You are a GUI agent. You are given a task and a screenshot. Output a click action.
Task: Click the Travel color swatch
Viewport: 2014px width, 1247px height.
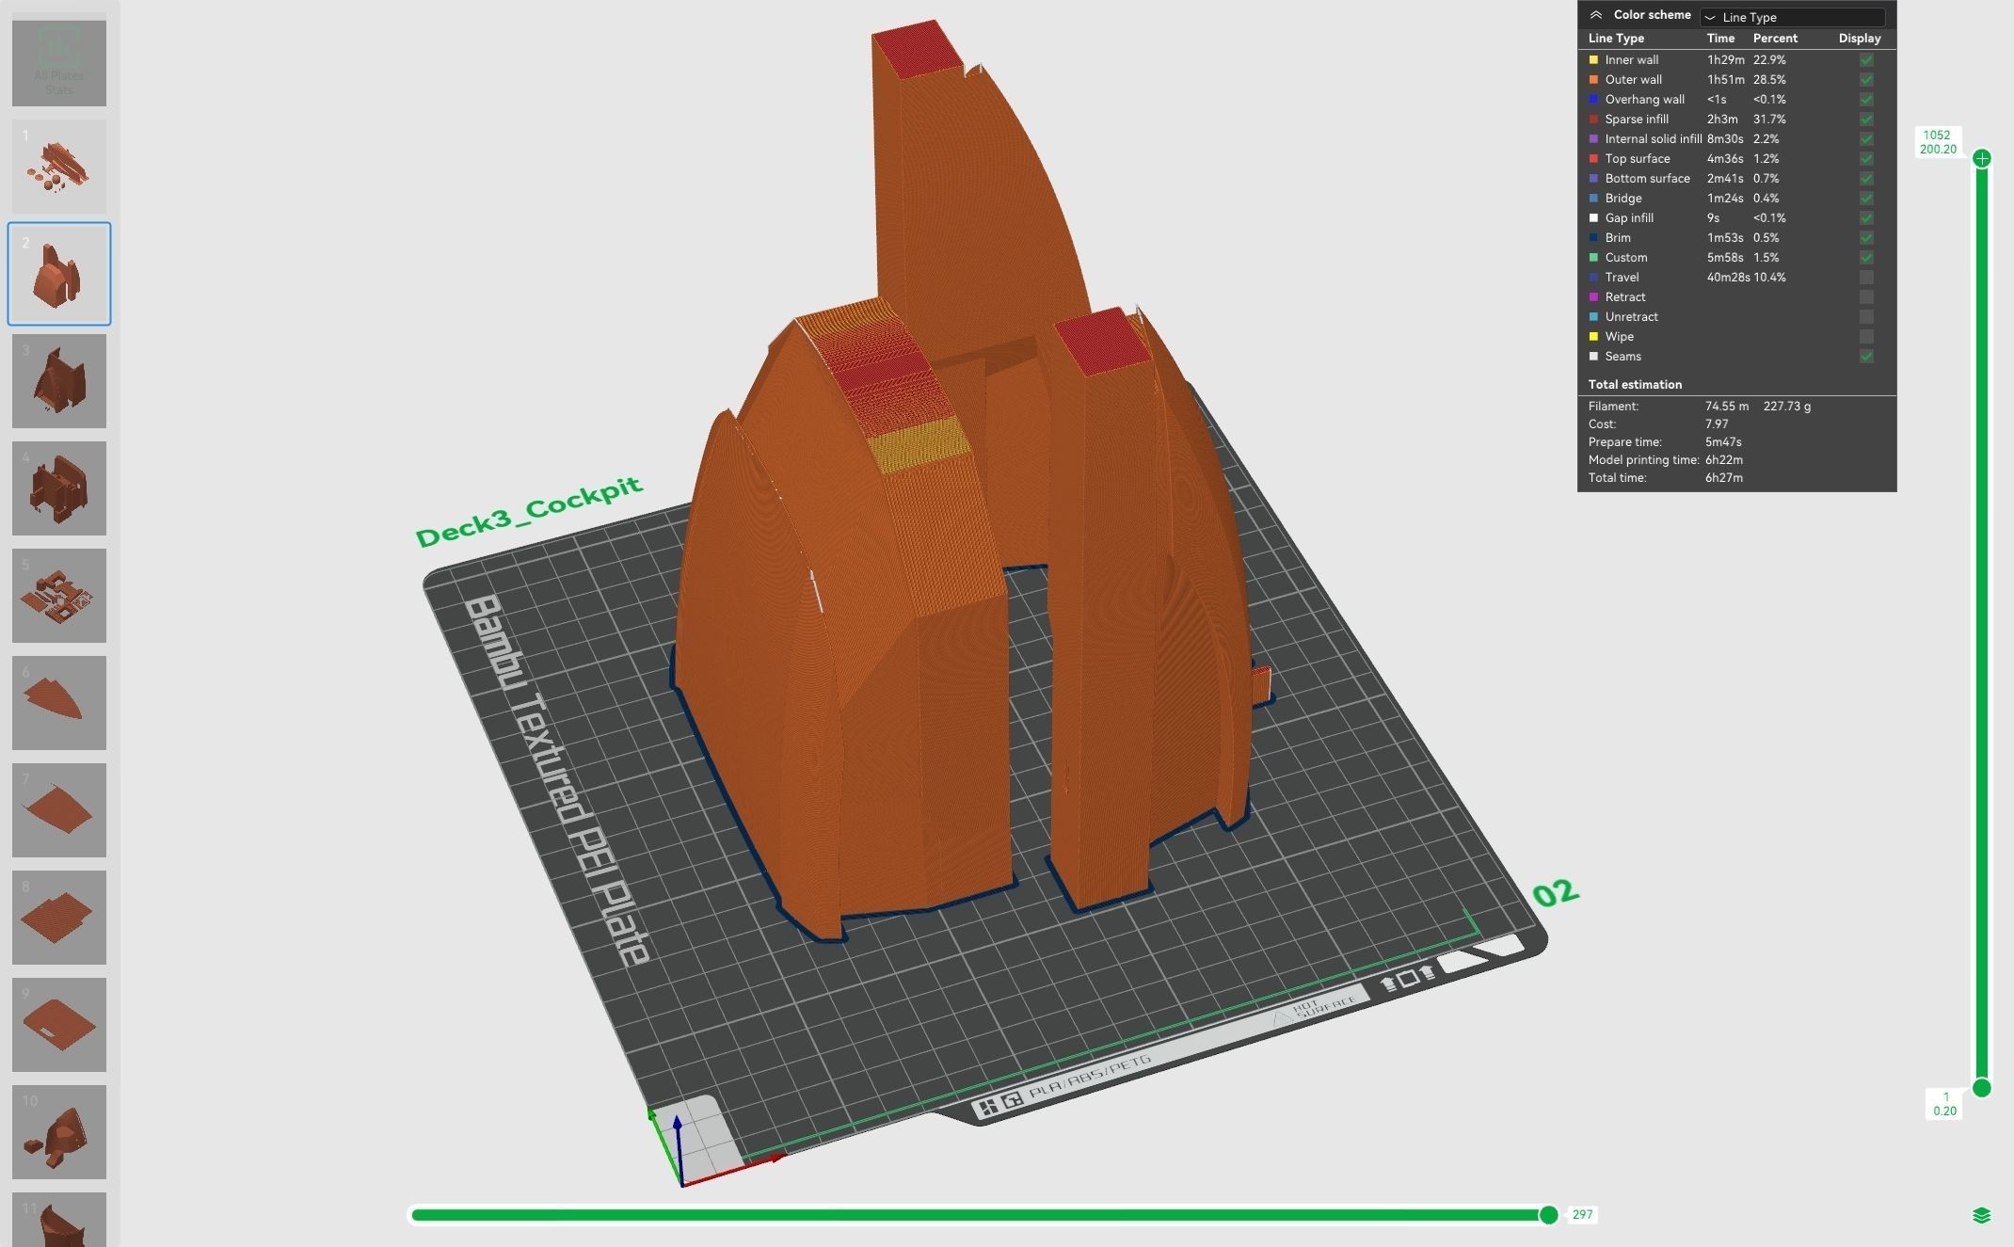tap(1593, 278)
